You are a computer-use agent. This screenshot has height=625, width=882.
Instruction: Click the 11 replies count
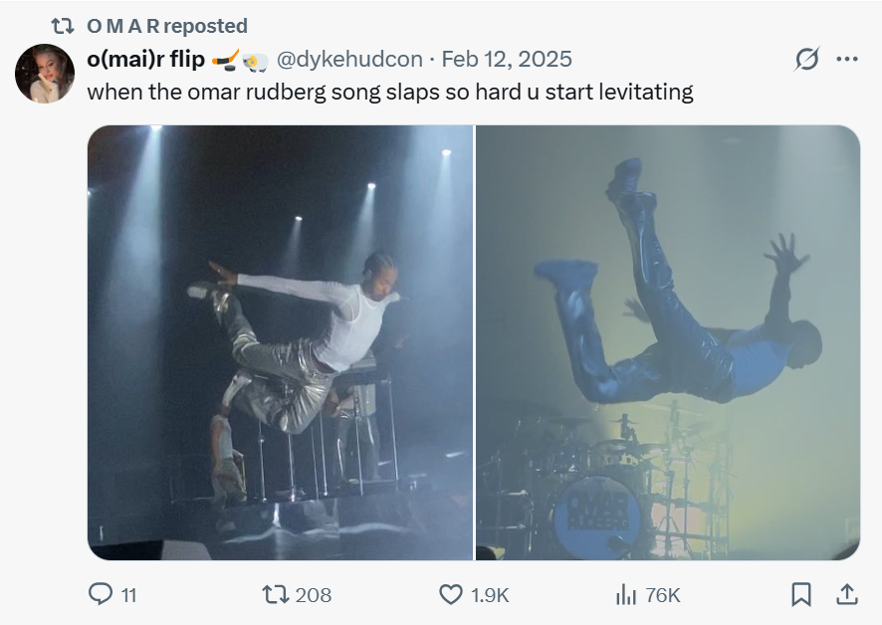pos(128,595)
